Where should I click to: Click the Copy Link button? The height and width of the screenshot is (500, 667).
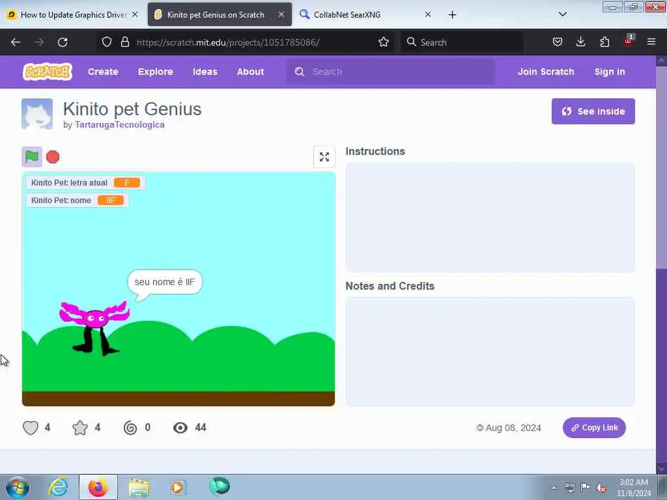tap(594, 428)
